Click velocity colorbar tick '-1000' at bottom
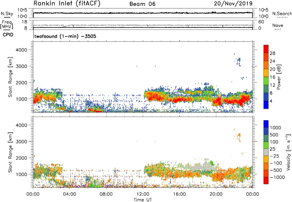The height and width of the screenshot is (202, 292). [x=277, y=177]
